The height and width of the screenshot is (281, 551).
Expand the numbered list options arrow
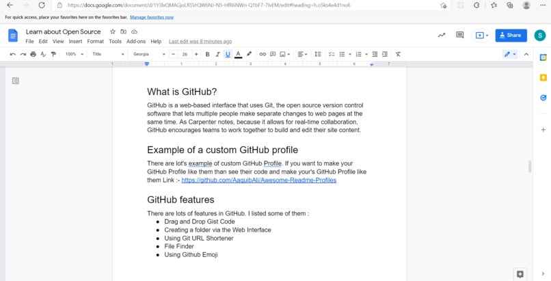[366, 55]
